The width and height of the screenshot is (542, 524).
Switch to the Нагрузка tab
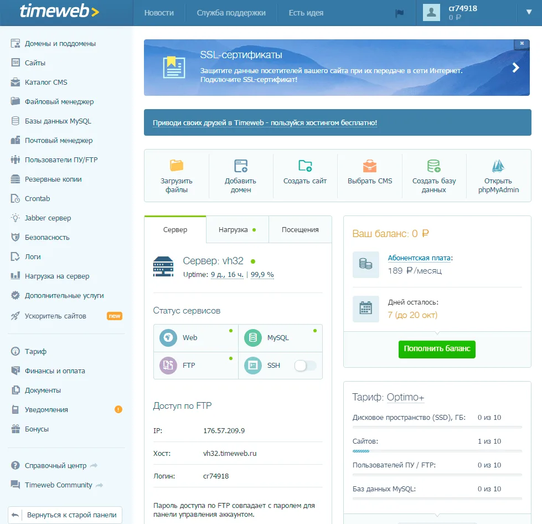pos(237,230)
